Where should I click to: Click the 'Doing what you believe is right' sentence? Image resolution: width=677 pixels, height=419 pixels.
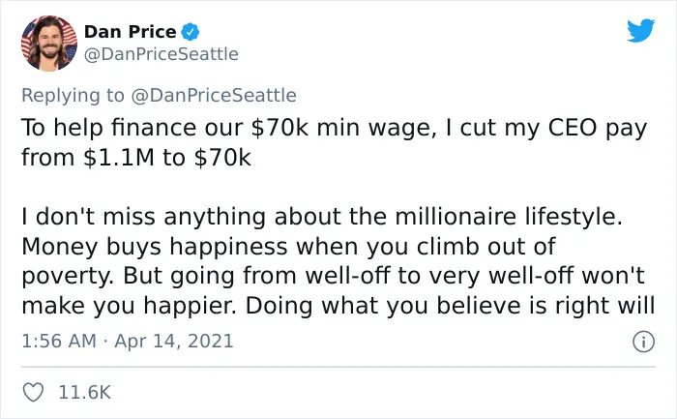pyautogui.click(x=451, y=306)
